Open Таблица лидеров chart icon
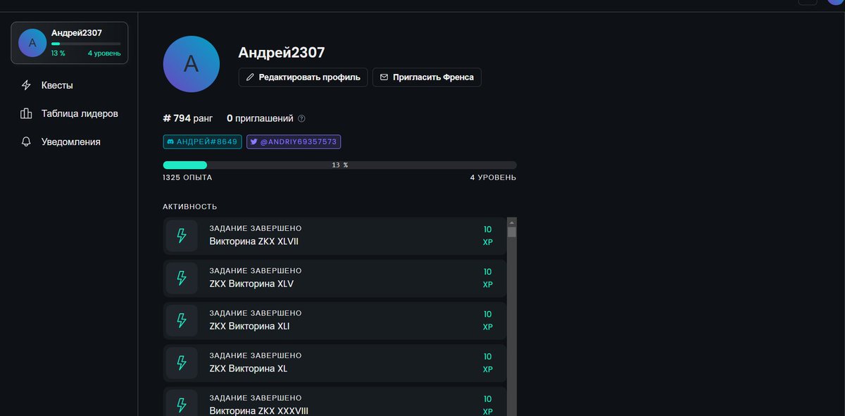This screenshot has width=845, height=416. click(x=27, y=113)
